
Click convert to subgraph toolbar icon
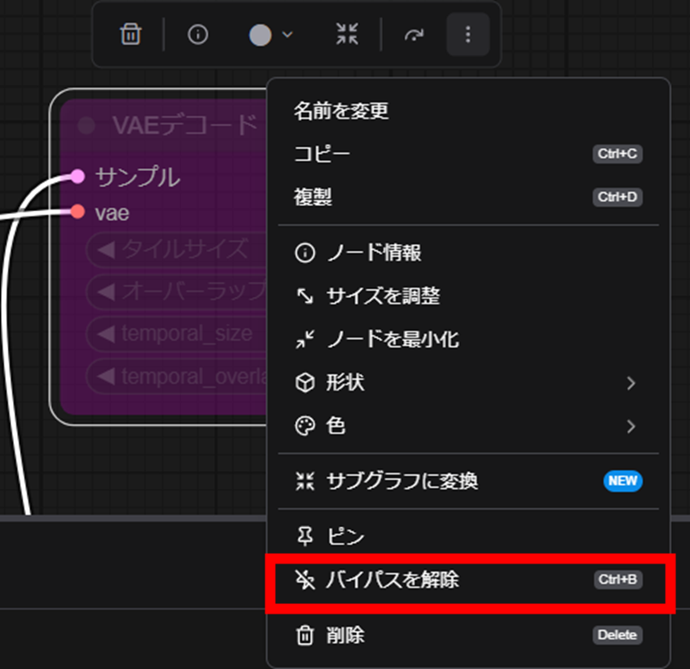(348, 35)
